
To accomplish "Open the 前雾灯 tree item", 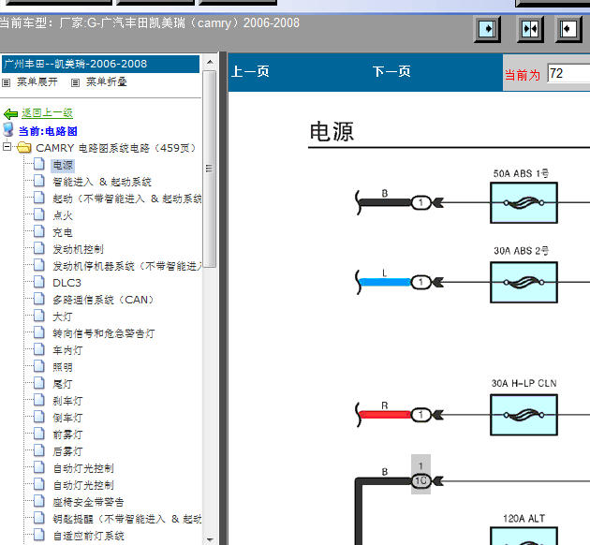I will click(67, 435).
